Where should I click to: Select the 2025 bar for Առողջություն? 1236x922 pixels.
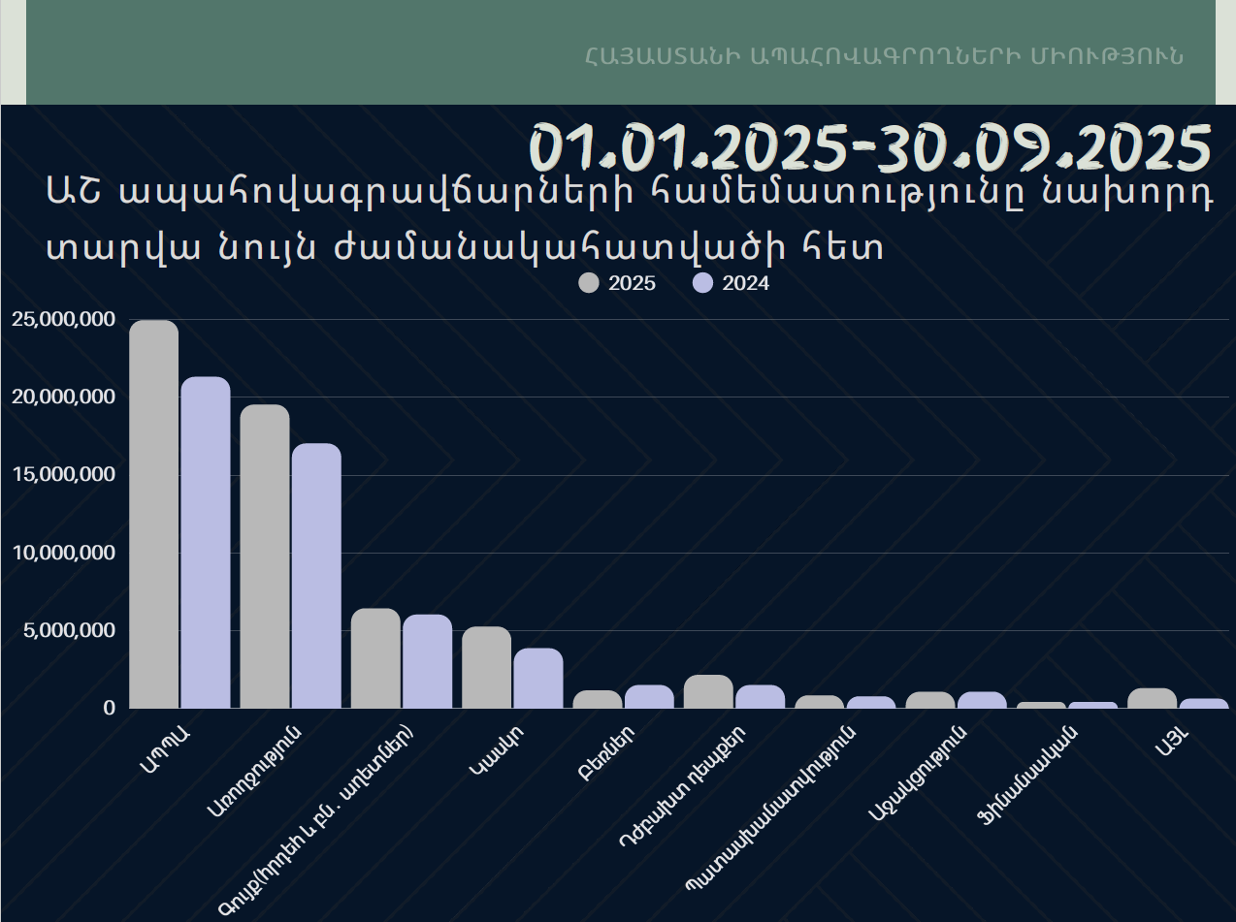coord(265,556)
